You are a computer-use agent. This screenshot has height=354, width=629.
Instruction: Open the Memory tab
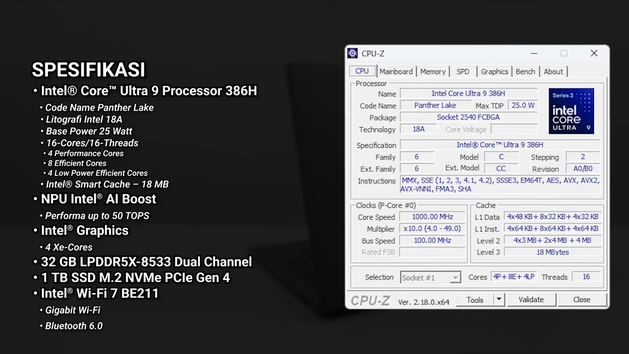[x=432, y=71]
